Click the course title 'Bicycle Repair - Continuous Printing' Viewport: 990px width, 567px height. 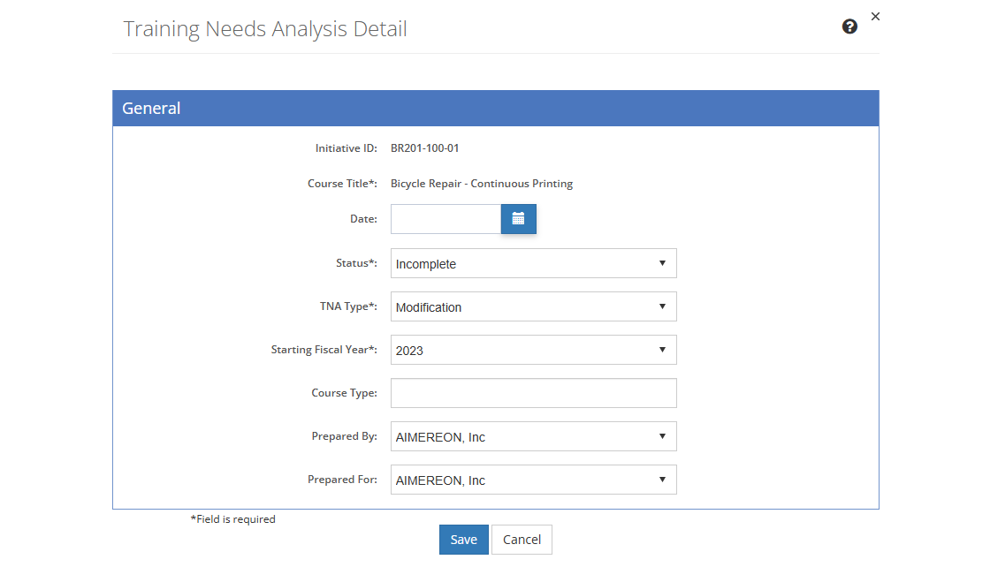pyautogui.click(x=482, y=184)
